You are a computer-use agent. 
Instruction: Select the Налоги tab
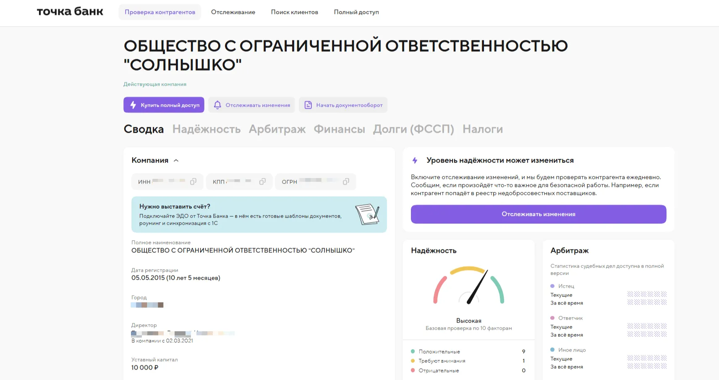482,129
